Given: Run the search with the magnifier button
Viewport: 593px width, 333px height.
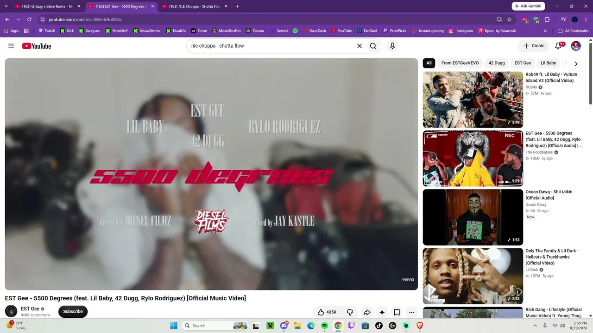Looking at the screenshot, I should click(373, 46).
